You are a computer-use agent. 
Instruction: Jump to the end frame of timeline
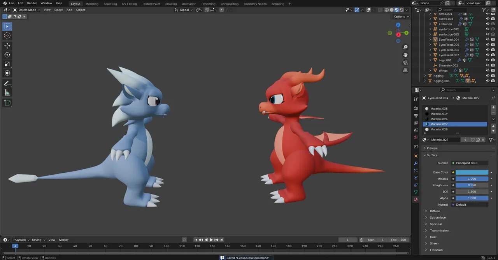click(221, 240)
